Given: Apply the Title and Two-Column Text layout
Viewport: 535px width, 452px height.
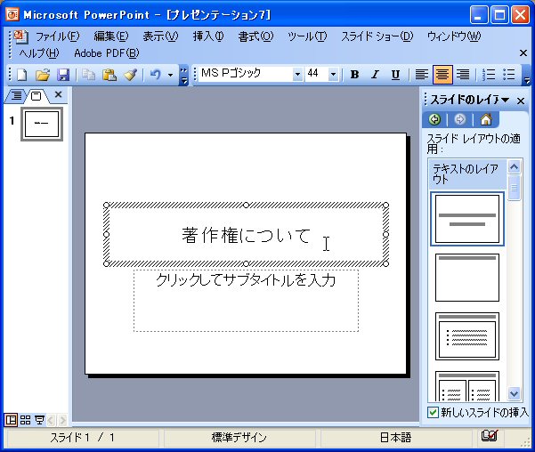Looking at the screenshot, I should (467, 386).
